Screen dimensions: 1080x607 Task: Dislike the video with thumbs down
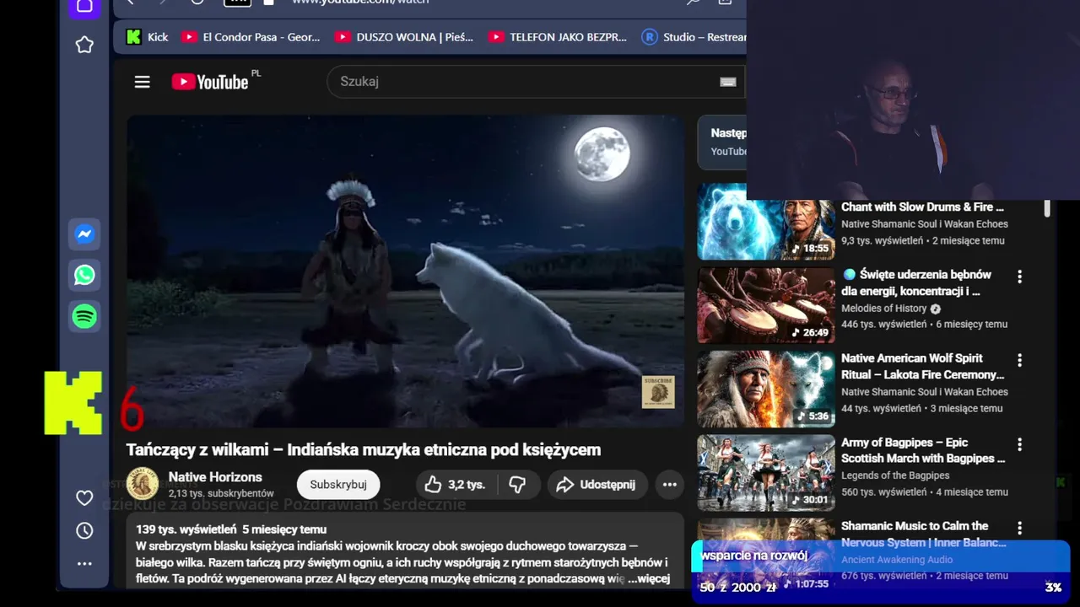point(517,485)
